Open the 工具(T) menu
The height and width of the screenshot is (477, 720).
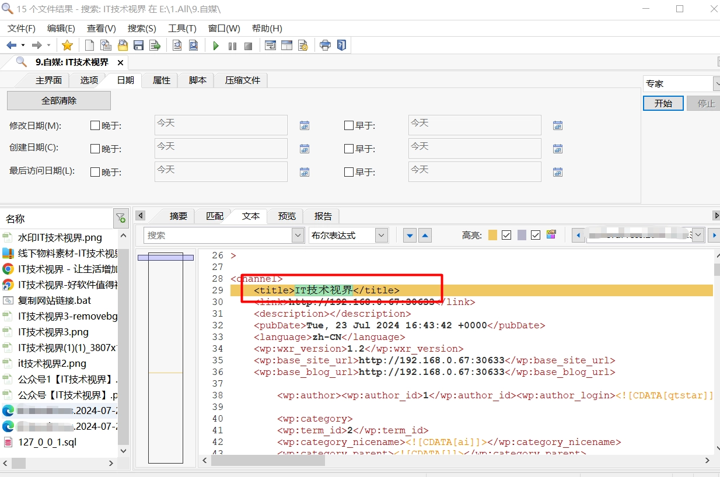pos(182,29)
